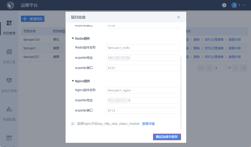This screenshot has width=251, height=147.
Task: Open 监控仪表板 in the sidebar
Action: coord(9,85)
